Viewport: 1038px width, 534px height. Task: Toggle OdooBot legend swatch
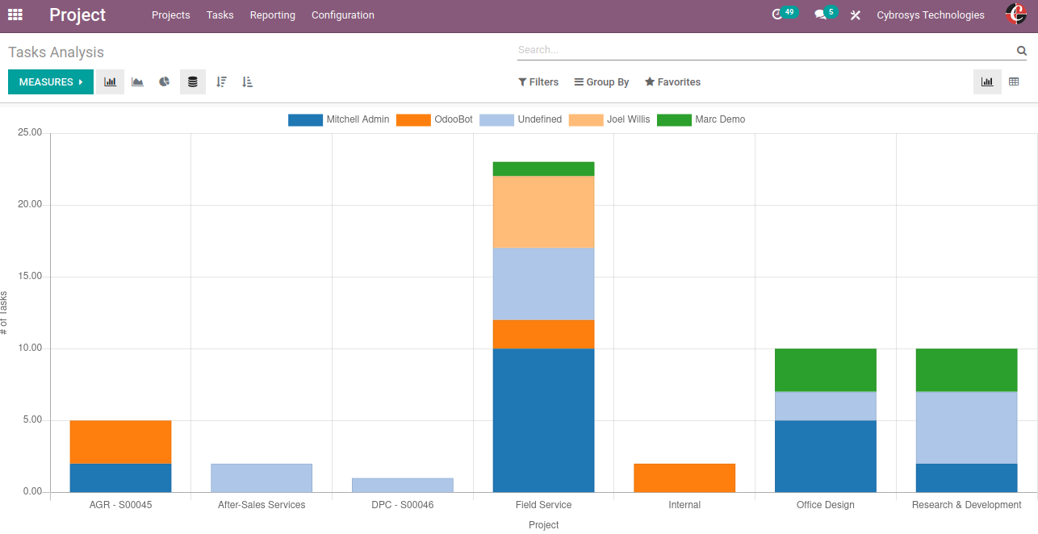click(x=413, y=119)
